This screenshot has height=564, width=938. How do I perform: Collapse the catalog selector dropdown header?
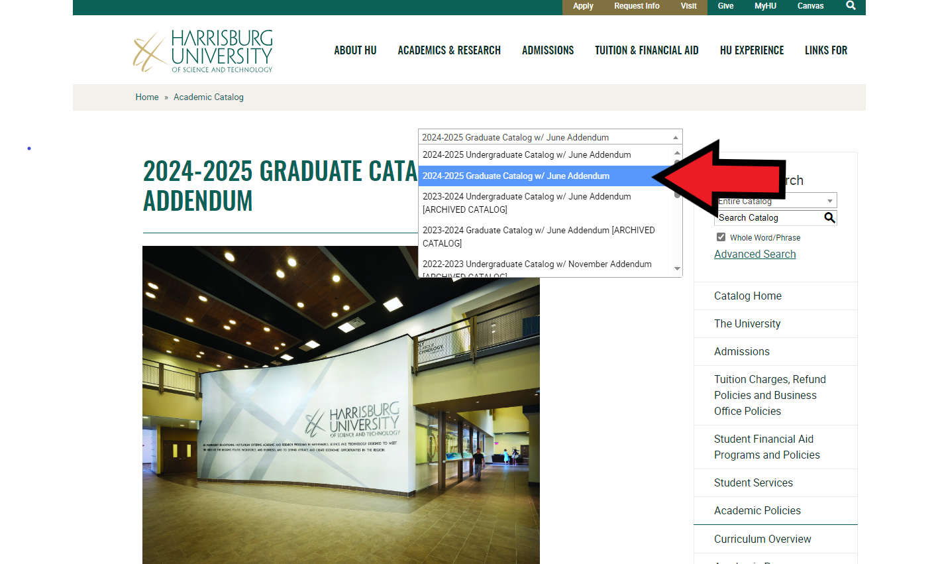pos(550,137)
